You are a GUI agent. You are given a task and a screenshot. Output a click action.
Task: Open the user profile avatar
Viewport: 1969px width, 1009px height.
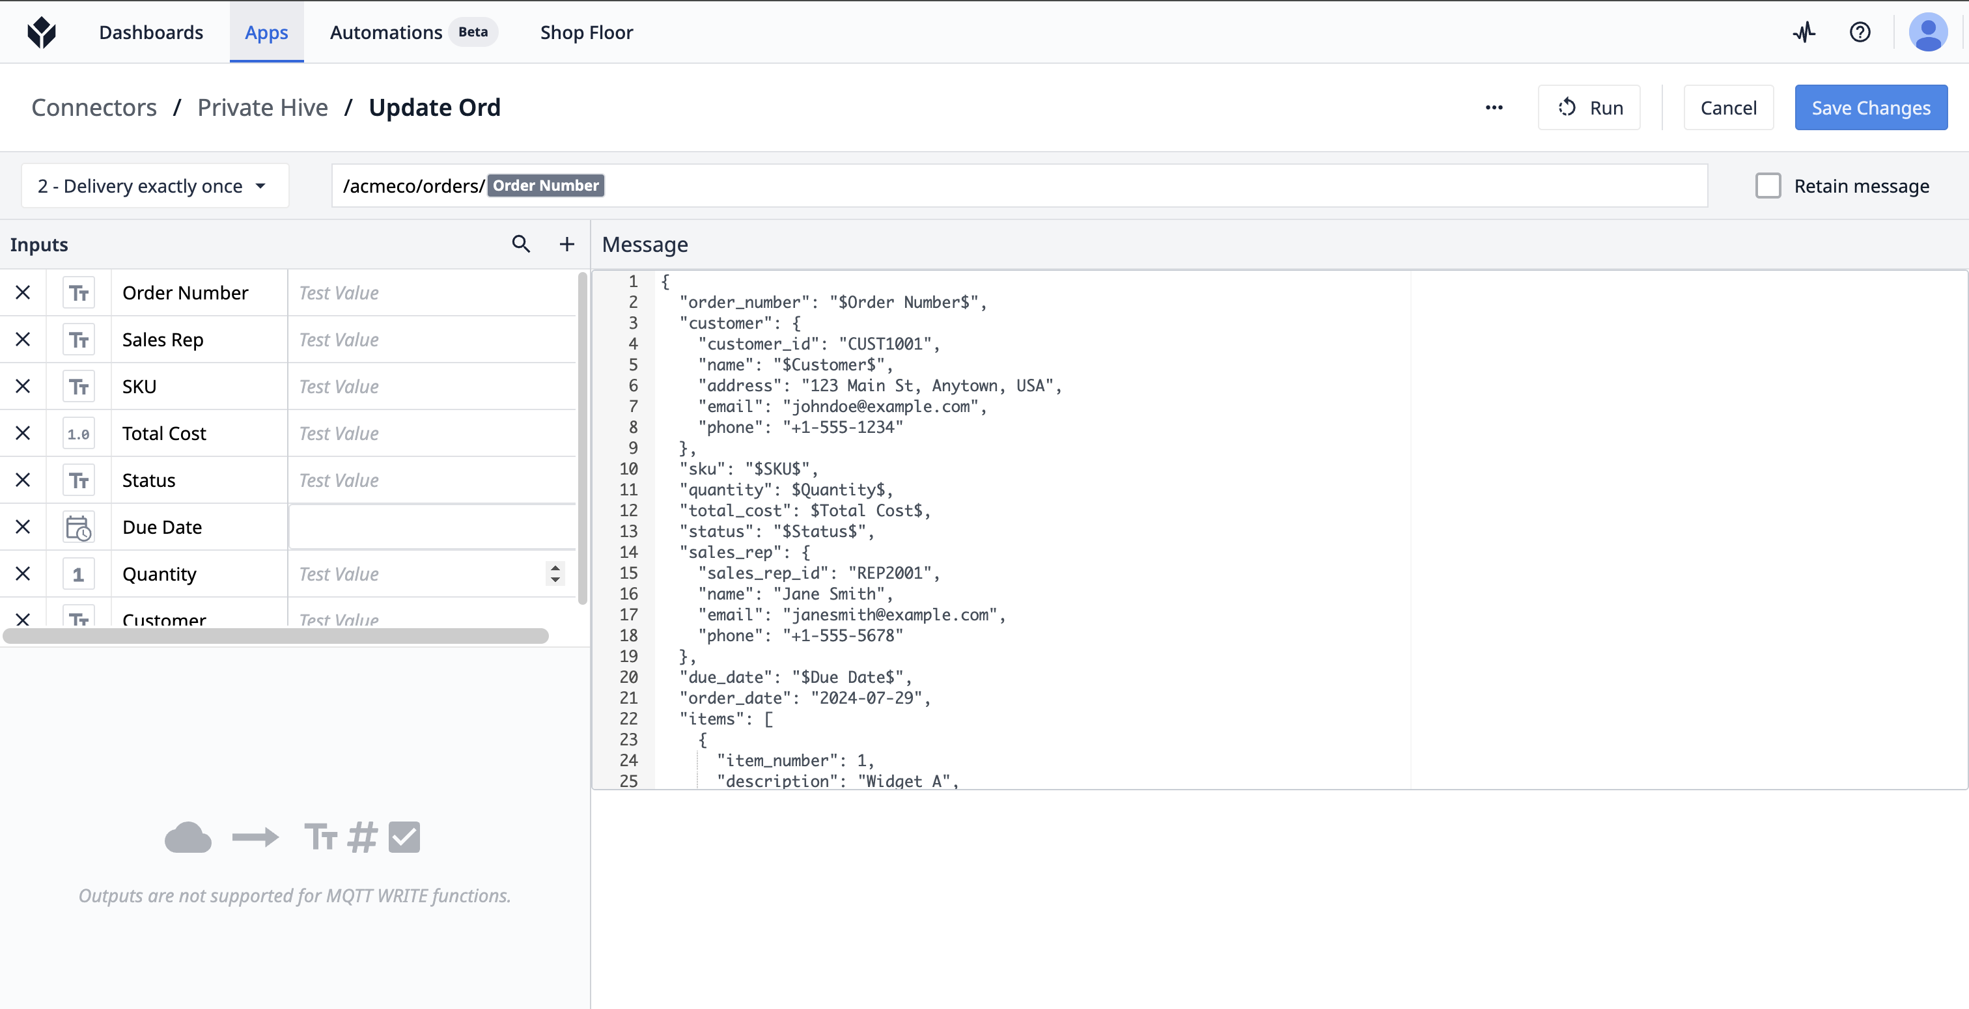[1928, 32]
